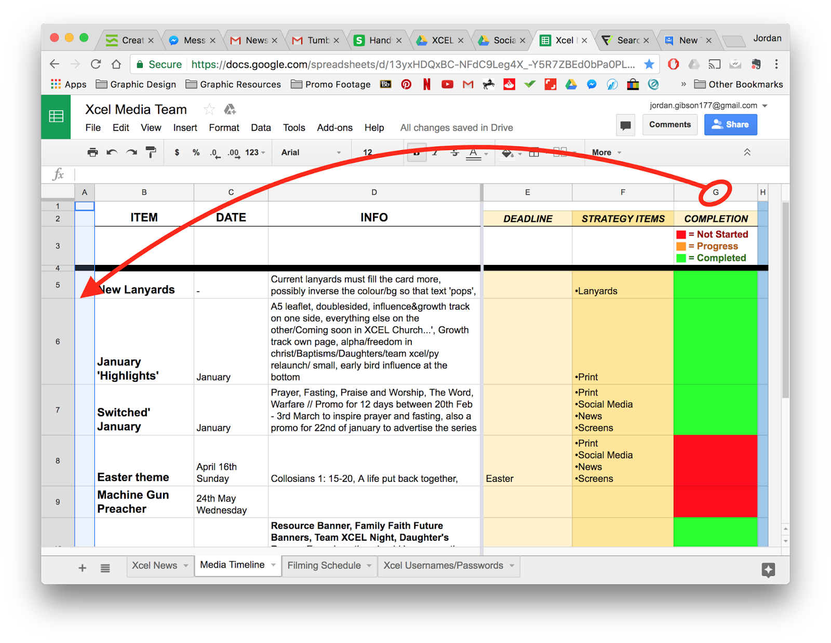Open the Google Drive bookmark icon
The width and height of the screenshot is (831, 643).
(x=571, y=84)
